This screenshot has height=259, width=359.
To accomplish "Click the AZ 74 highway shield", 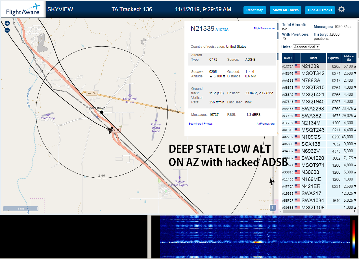I will (x=92, y=93).
